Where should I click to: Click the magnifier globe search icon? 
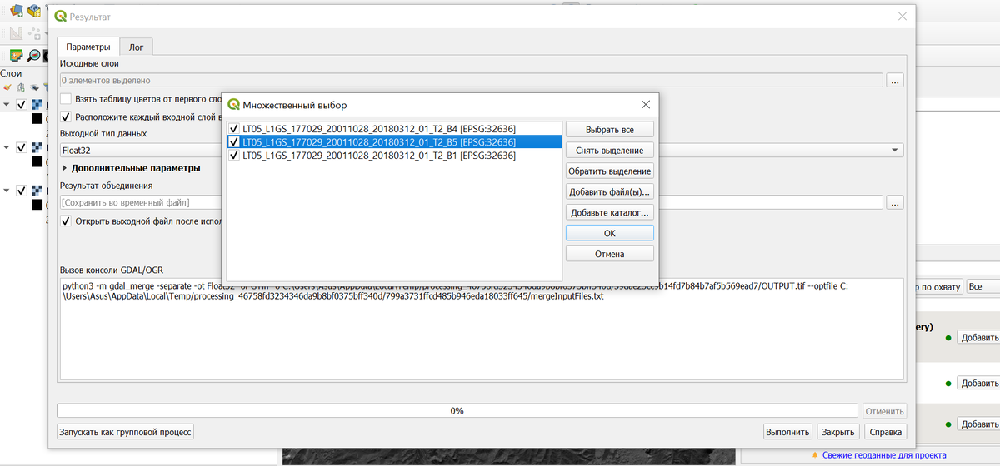point(34,56)
